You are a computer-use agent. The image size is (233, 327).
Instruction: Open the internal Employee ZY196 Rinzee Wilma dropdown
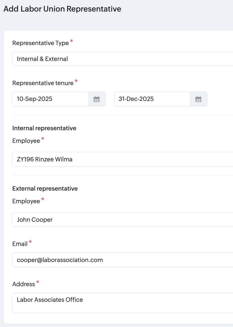click(x=123, y=159)
